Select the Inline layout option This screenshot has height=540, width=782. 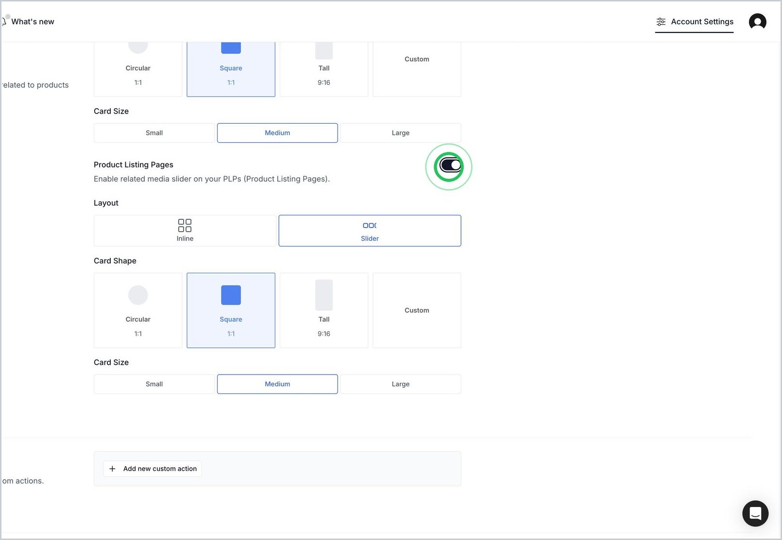[x=185, y=230]
